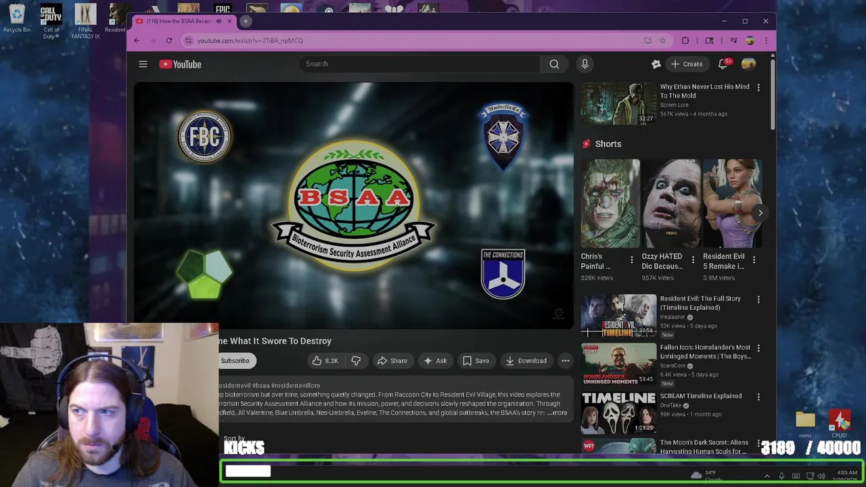Screen dimensions: 866x487
Task: Open the more actions ellipsis under the video
Action: pyautogui.click(x=566, y=361)
